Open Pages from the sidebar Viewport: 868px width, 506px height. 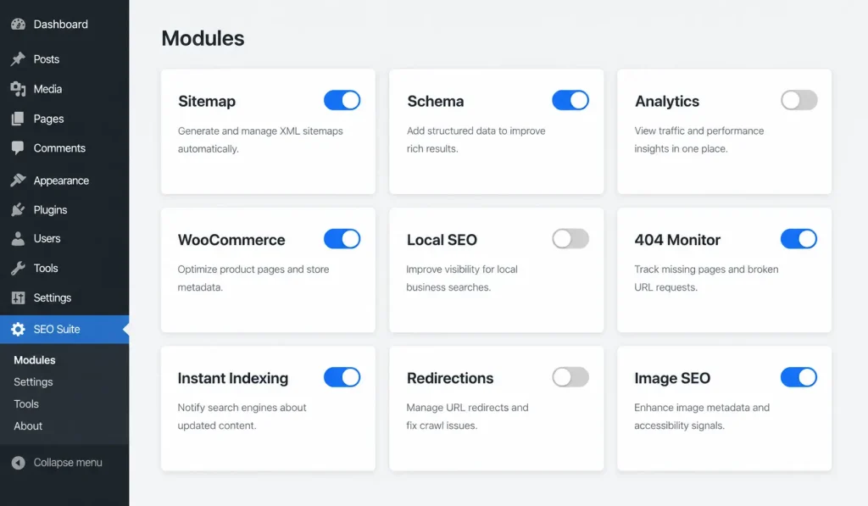pyautogui.click(x=48, y=119)
